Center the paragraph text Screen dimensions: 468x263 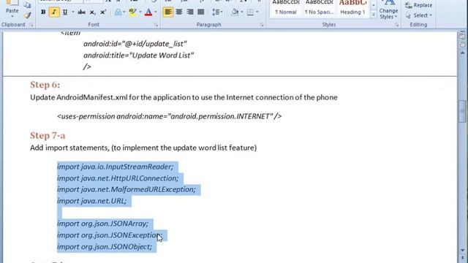[x=179, y=12]
